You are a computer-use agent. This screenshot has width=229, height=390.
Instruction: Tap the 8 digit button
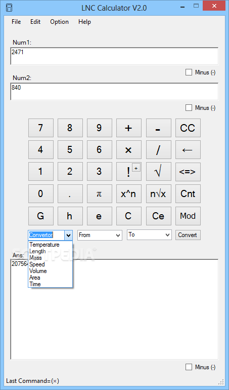(x=70, y=128)
